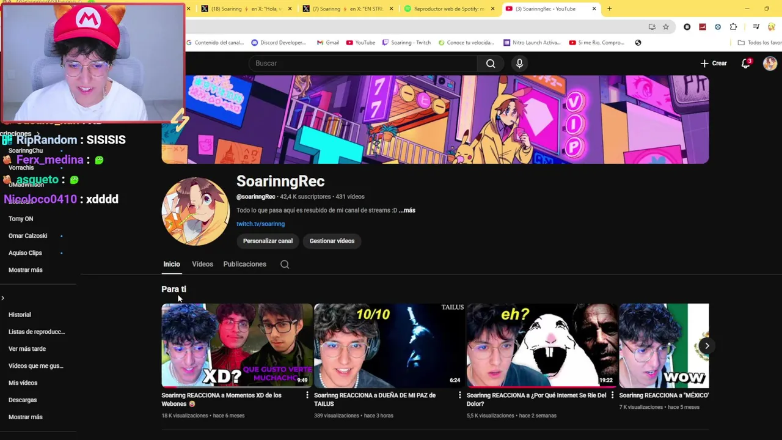Open Conoce tu velocidad bookmark

click(466, 43)
